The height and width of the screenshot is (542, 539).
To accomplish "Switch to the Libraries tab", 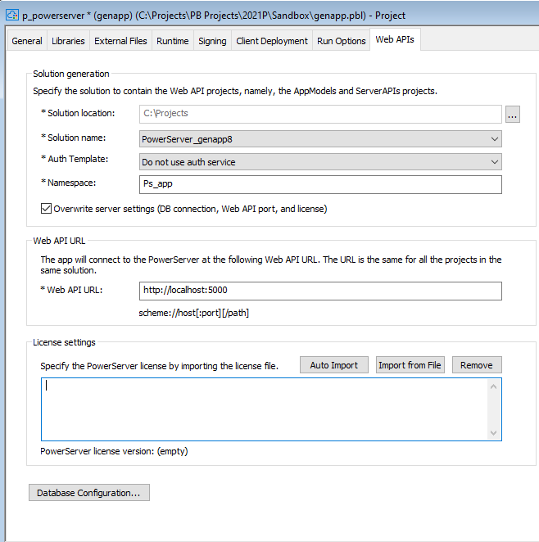I will [68, 41].
